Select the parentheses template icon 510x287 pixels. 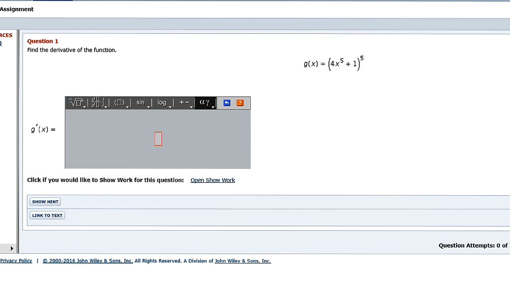(x=119, y=102)
